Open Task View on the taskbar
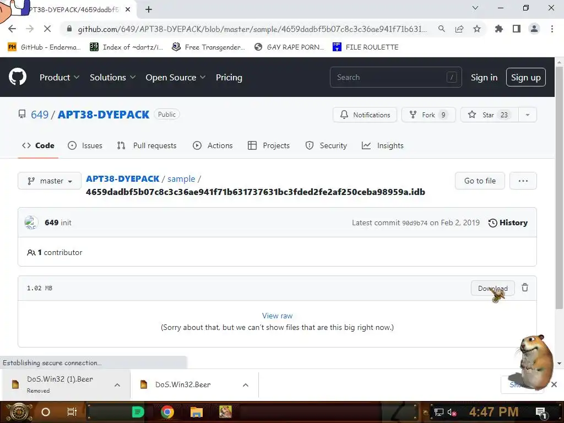 [72, 412]
